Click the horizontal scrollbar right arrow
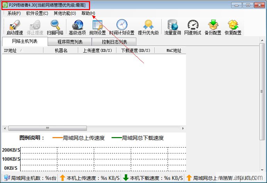This screenshot has height=183, width=267. tap(183, 128)
